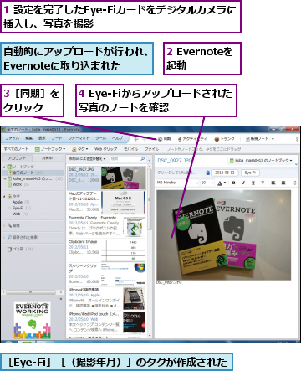Image resolution: width=301 pixels, height=371 pixels.
Task: Expand the 属性 section
Action: [4, 225]
